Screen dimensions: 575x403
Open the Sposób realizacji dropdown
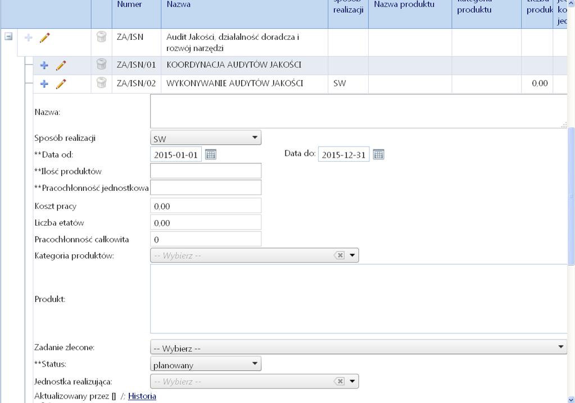pos(206,138)
